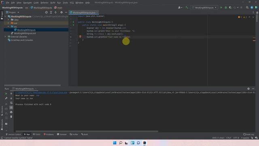Open Run tool window gear settings
The width and height of the screenshot is (259, 146).
[x=248, y=89]
